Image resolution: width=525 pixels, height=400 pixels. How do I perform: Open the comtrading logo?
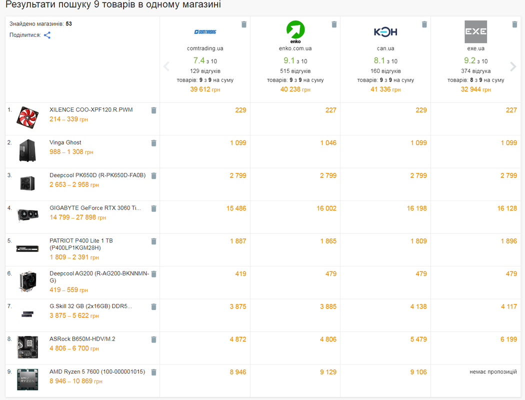[x=205, y=32]
